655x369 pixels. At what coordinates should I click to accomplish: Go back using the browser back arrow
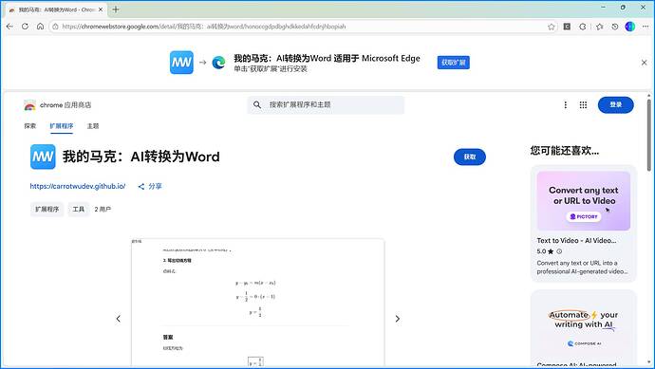(9, 27)
